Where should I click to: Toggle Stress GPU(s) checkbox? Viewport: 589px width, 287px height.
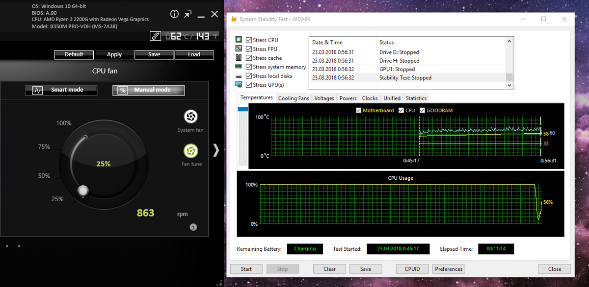click(249, 85)
